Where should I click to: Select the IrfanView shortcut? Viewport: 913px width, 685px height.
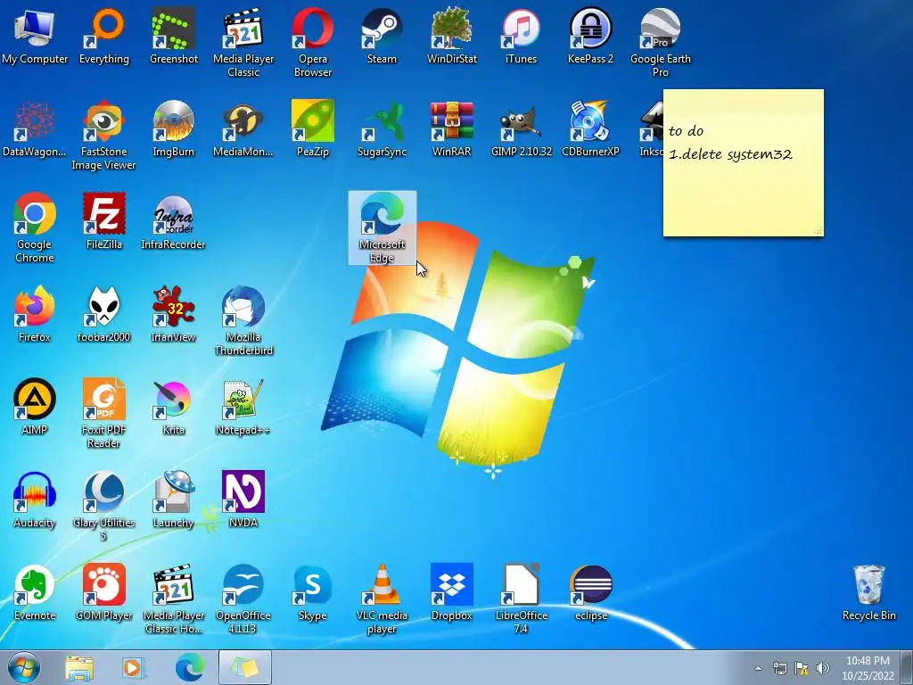tap(174, 314)
